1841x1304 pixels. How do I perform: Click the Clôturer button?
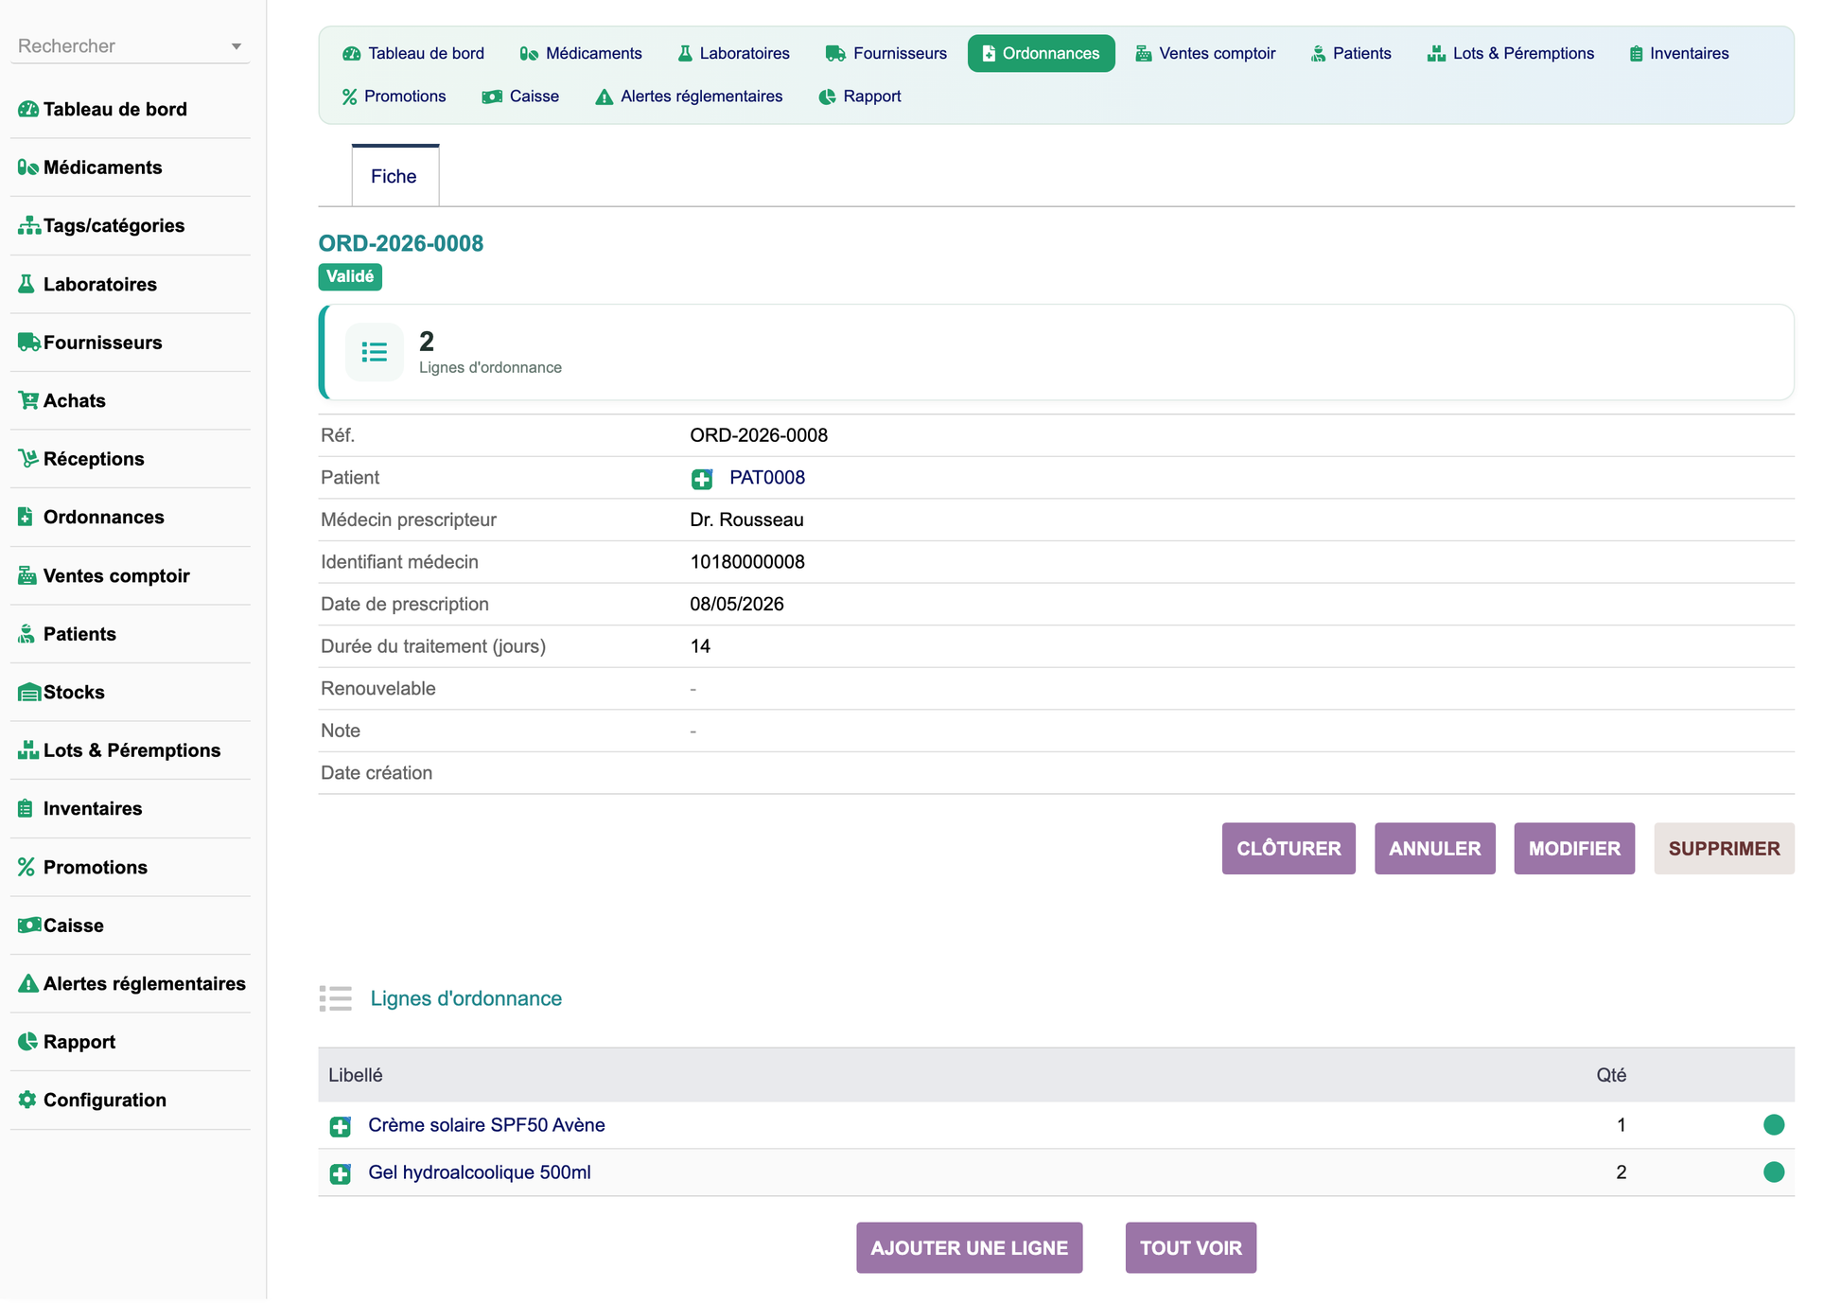[1289, 849]
